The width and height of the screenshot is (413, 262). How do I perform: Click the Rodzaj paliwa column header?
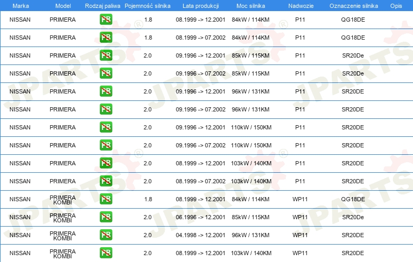(x=103, y=5)
